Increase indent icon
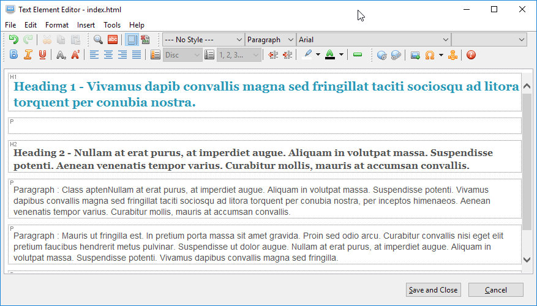The height and width of the screenshot is (306, 537). (287, 54)
